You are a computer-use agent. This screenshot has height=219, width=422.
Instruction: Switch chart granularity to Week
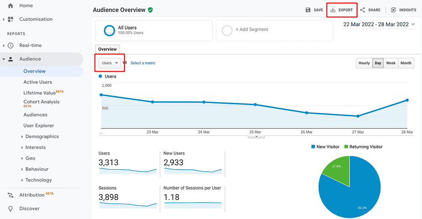[x=391, y=63]
